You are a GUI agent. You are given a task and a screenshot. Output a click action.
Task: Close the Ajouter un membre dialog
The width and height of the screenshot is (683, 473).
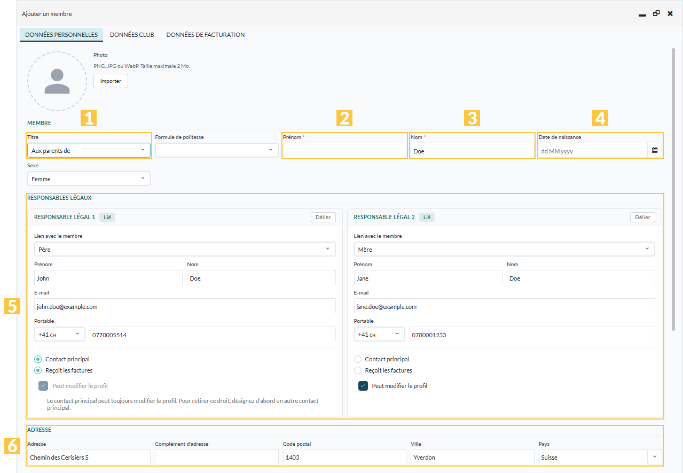[670, 13]
